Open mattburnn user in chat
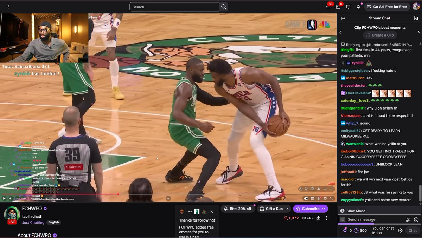This screenshot has height=238, width=422. pos(355,78)
